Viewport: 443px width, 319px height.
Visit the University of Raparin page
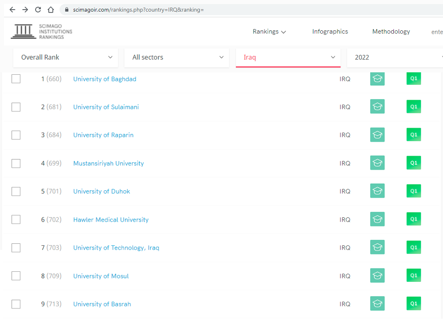point(104,135)
